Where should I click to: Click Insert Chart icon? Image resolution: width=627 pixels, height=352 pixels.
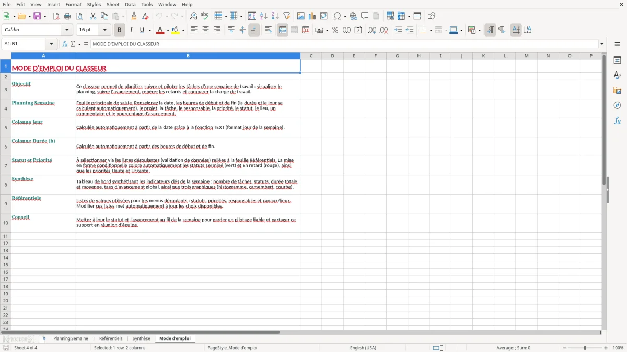(312, 16)
